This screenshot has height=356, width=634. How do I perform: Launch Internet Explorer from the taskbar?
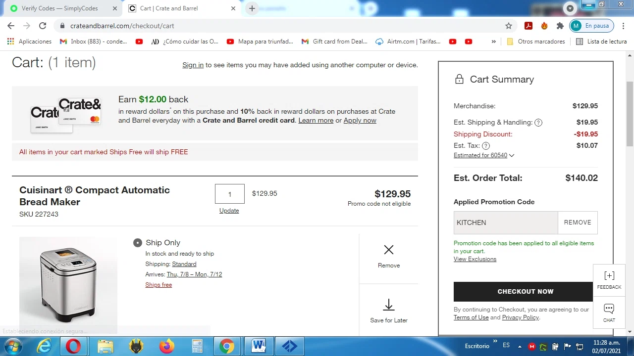tap(44, 346)
